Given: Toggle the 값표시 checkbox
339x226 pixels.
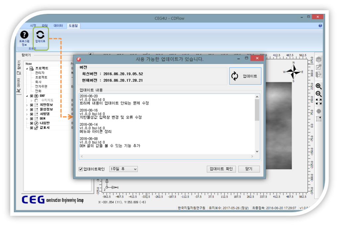Looking at the screenshot, I should tap(31, 128).
